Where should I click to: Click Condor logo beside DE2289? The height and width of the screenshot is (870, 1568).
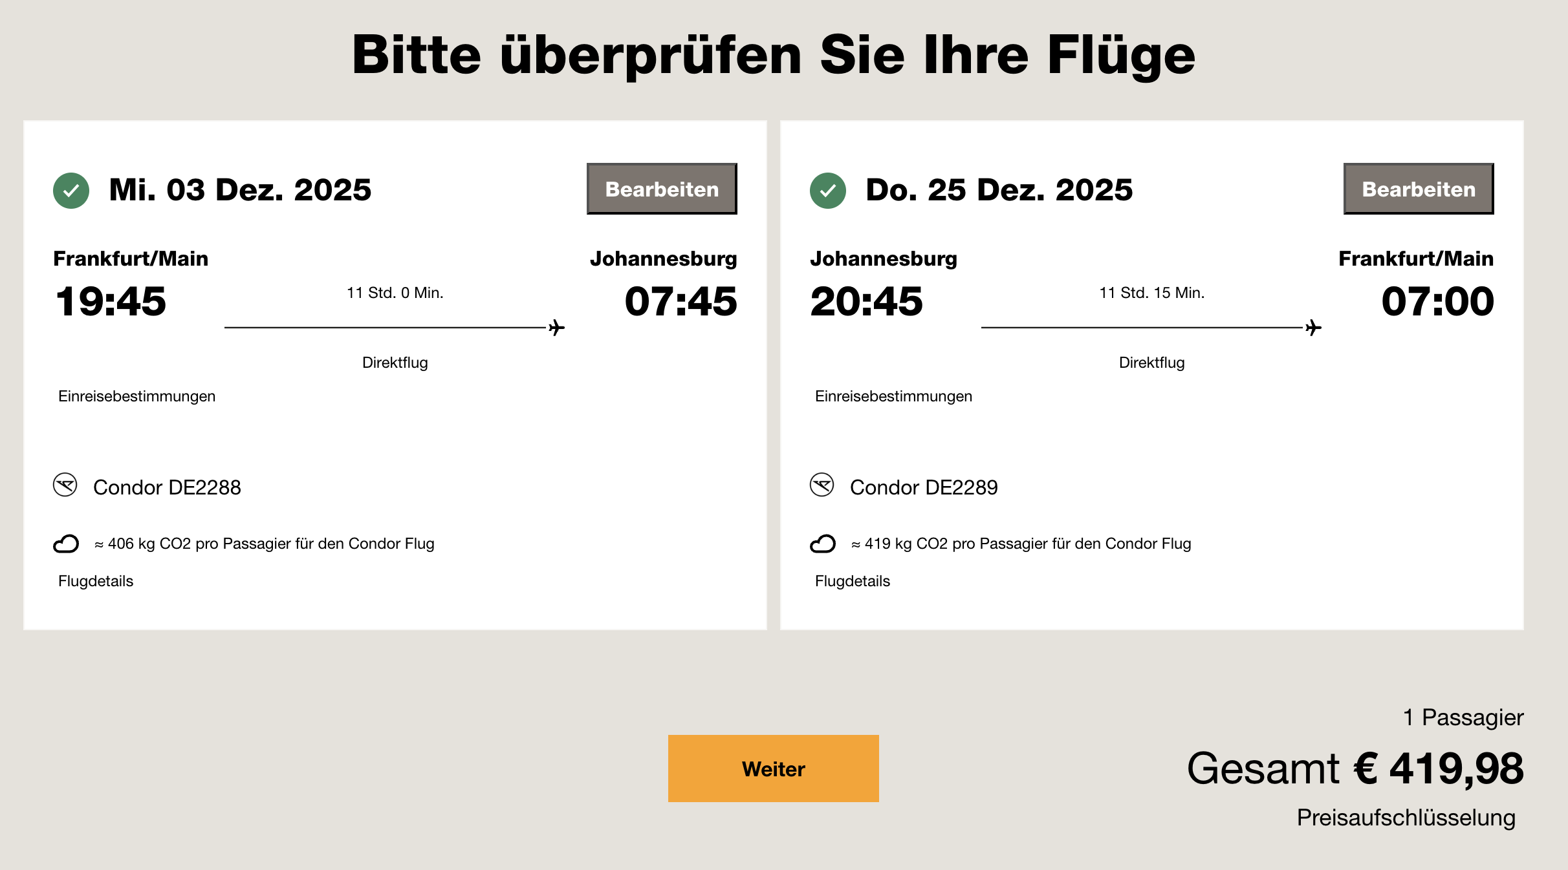point(822,485)
